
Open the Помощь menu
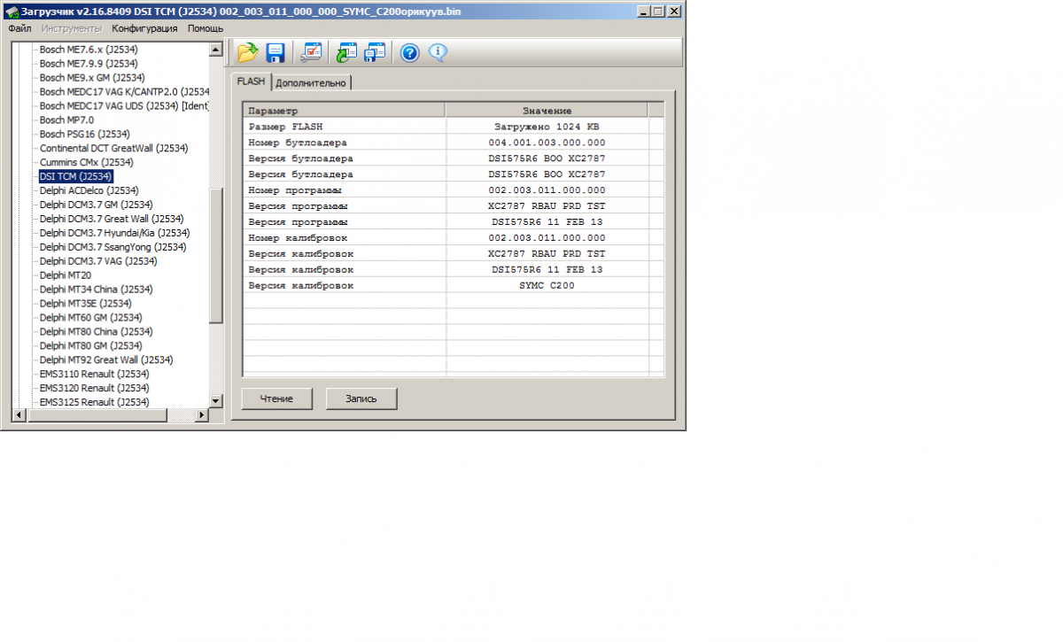pos(206,28)
